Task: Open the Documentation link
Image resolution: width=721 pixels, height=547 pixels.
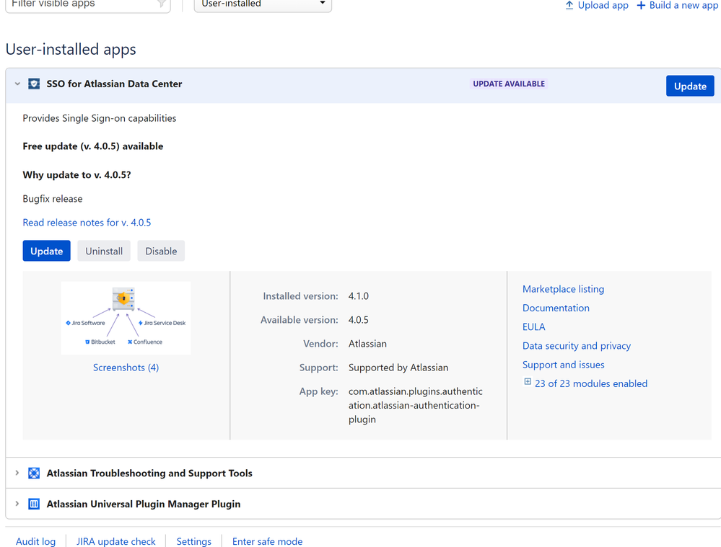Action: point(556,308)
